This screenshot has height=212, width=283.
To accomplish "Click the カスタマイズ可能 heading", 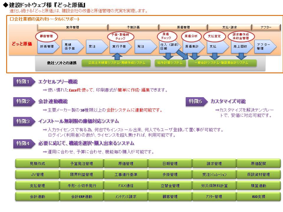I will coord(228,101).
